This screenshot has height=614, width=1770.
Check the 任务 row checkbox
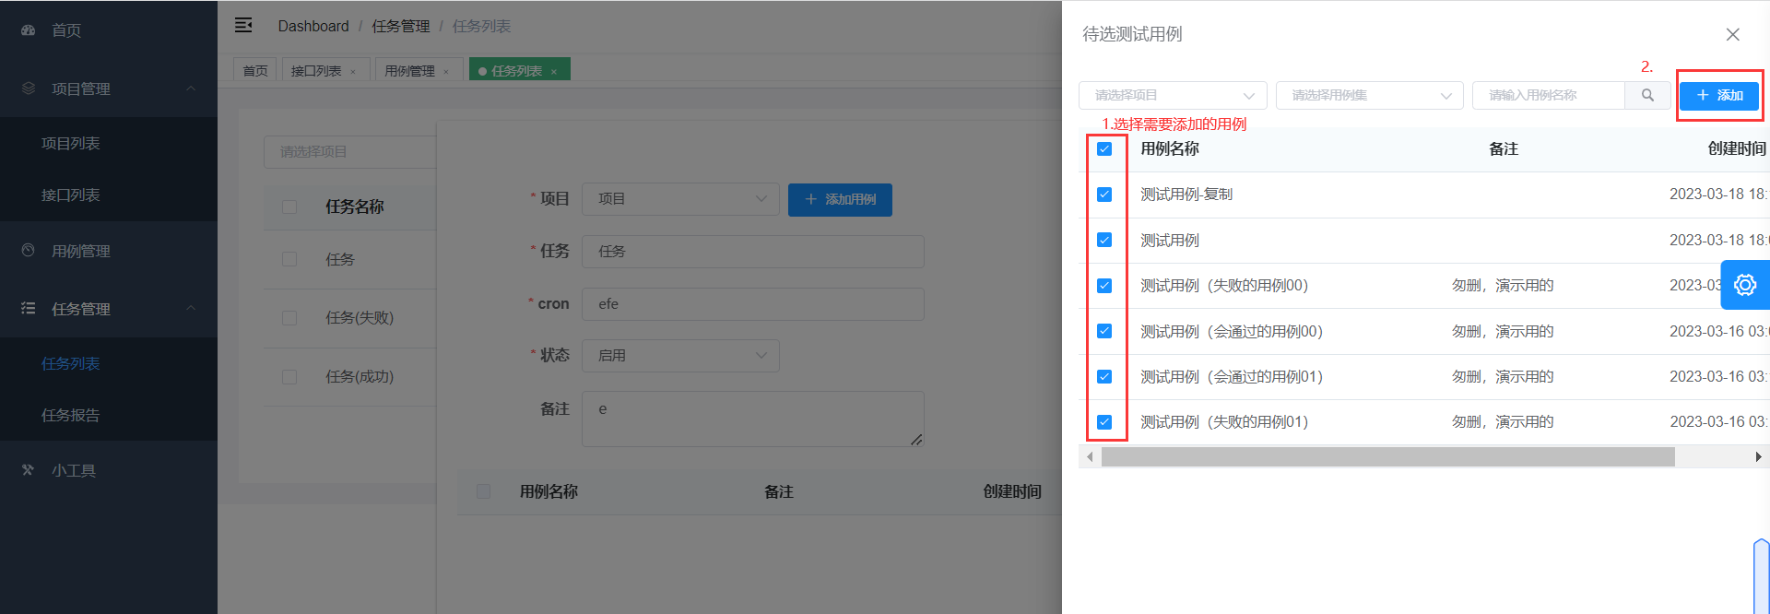pyautogui.click(x=289, y=259)
